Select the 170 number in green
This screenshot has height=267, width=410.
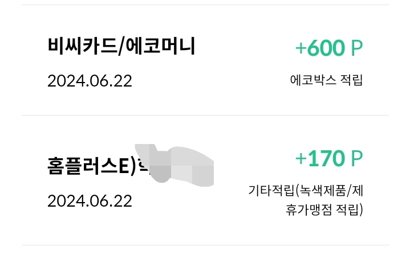click(x=326, y=159)
